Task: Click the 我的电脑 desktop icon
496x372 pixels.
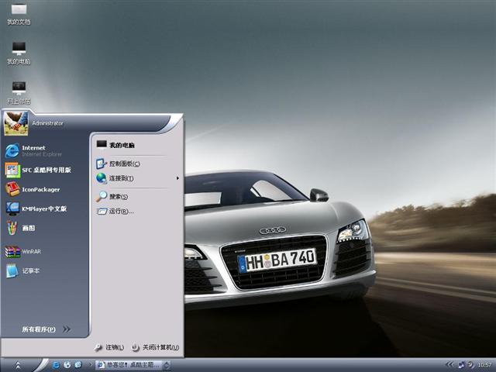Action: click(x=19, y=53)
